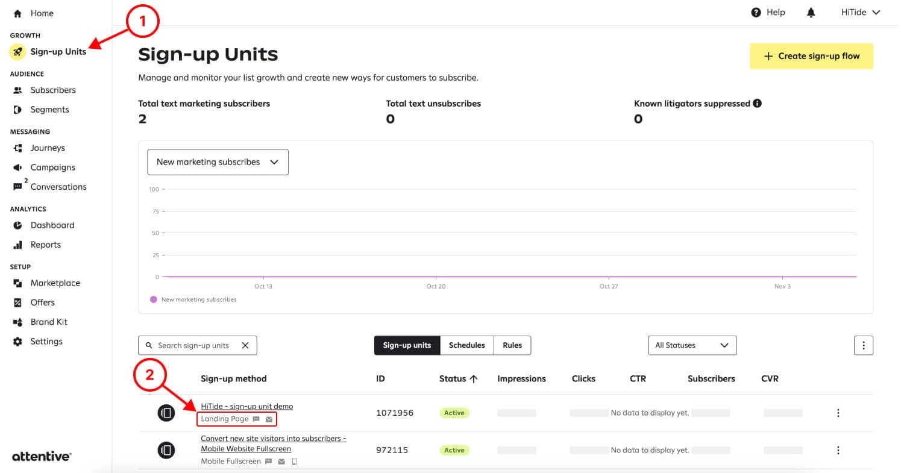Click Active status badge for ID 972115
The image size is (901, 473).
click(x=454, y=450)
